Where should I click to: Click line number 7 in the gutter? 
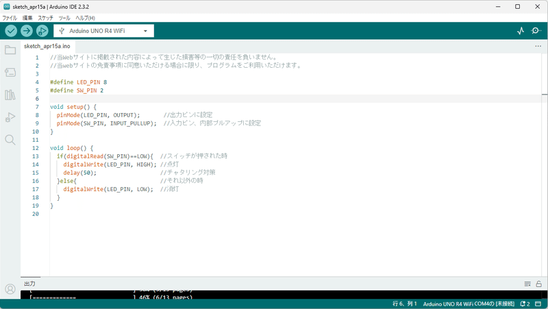coord(37,107)
